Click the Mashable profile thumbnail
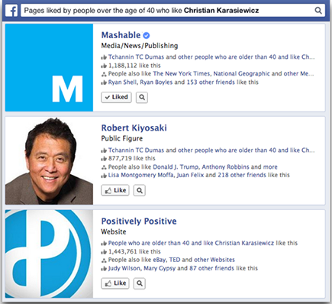The width and height of the screenshot is (332, 304). click(49, 67)
